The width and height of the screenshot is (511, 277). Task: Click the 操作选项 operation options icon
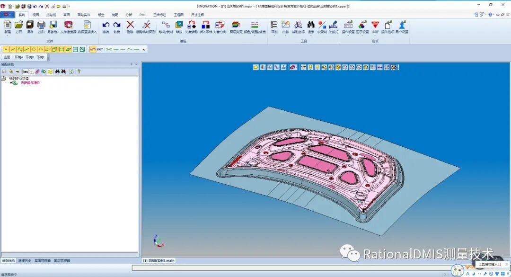pos(388,25)
